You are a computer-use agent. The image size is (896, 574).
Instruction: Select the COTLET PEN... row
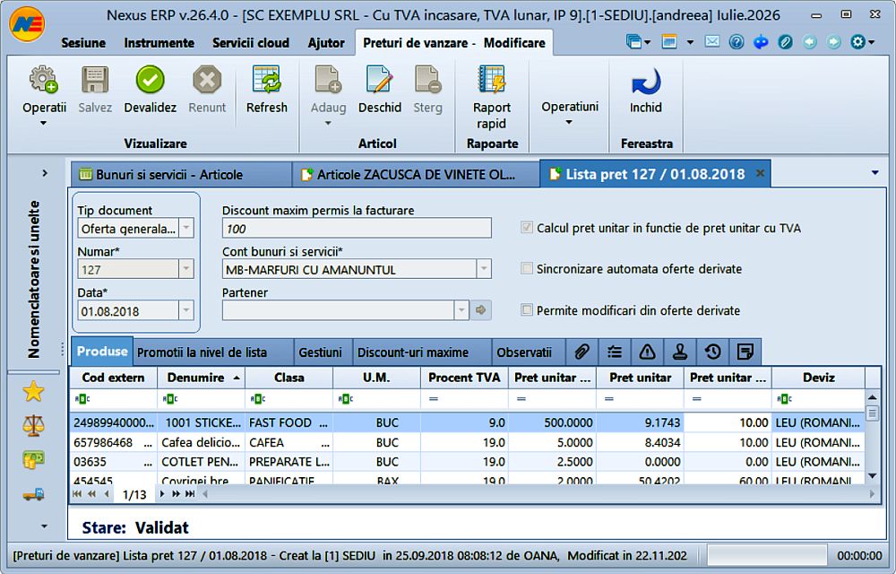pyautogui.click(x=468, y=462)
